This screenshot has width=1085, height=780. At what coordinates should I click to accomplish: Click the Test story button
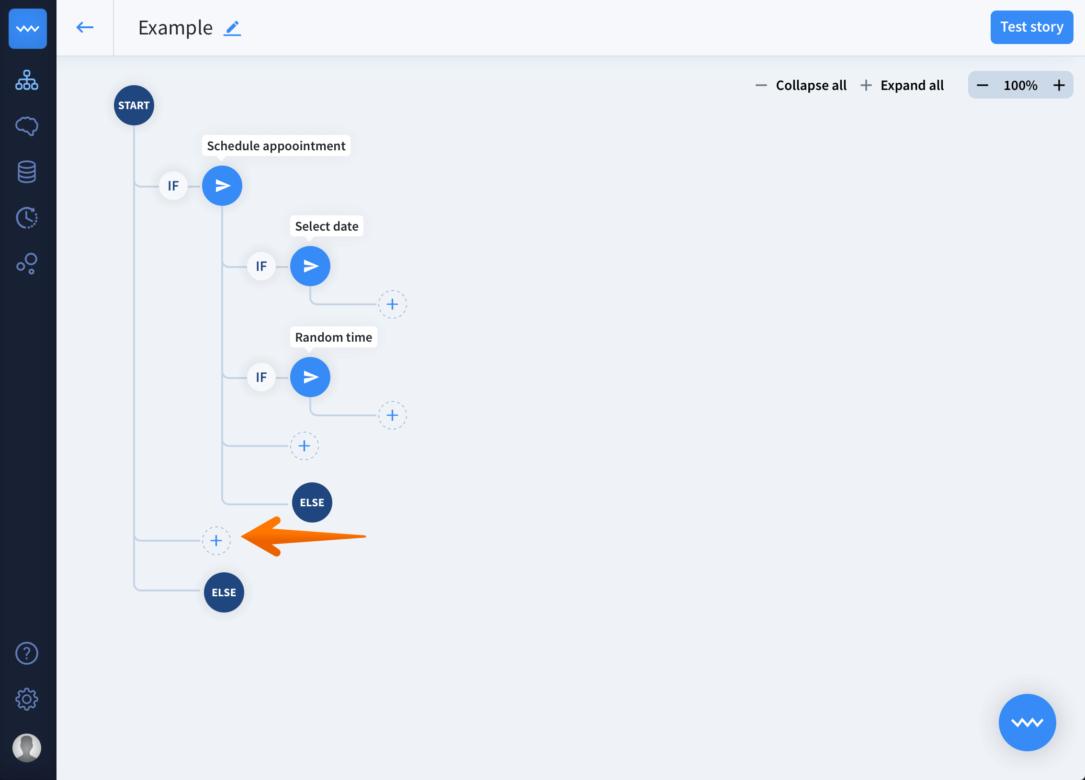pyautogui.click(x=1031, y=27)
